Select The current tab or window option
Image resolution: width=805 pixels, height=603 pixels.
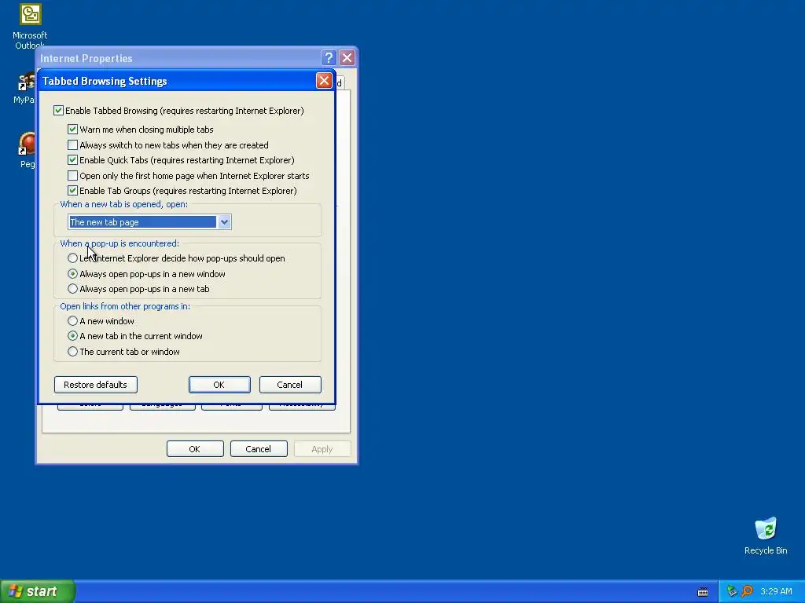click(x=72, y=352)
